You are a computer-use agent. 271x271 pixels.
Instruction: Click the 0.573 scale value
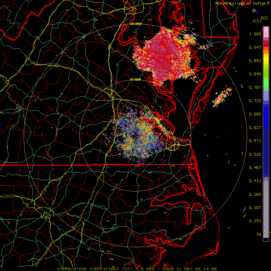(255, 141)
